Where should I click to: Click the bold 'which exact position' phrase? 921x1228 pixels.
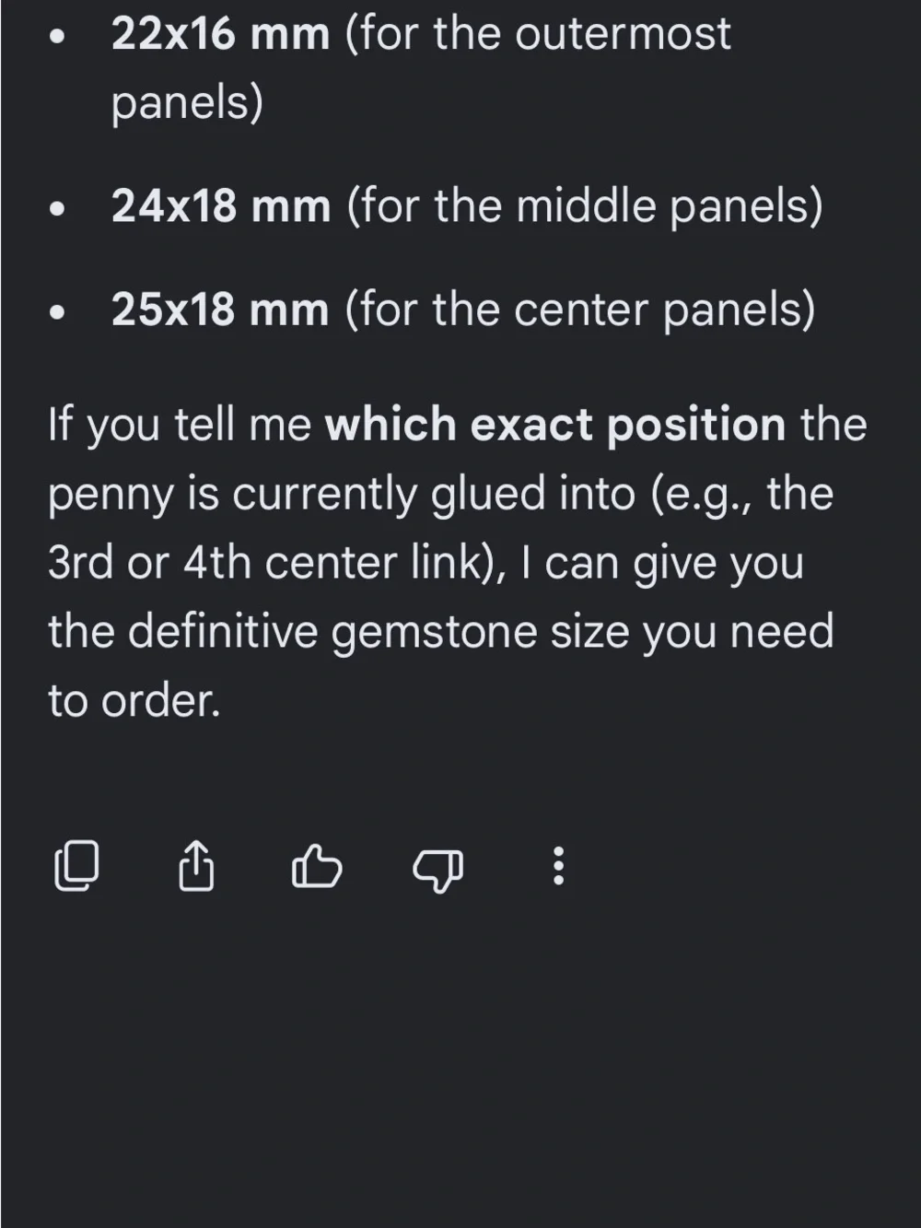tap(555, 425)
